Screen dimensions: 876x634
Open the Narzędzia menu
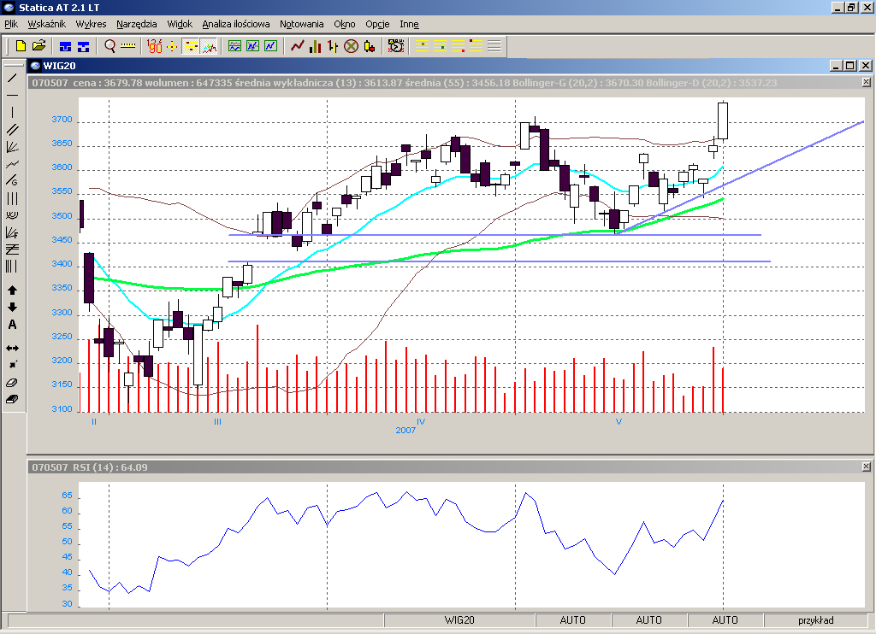point(137,24)
